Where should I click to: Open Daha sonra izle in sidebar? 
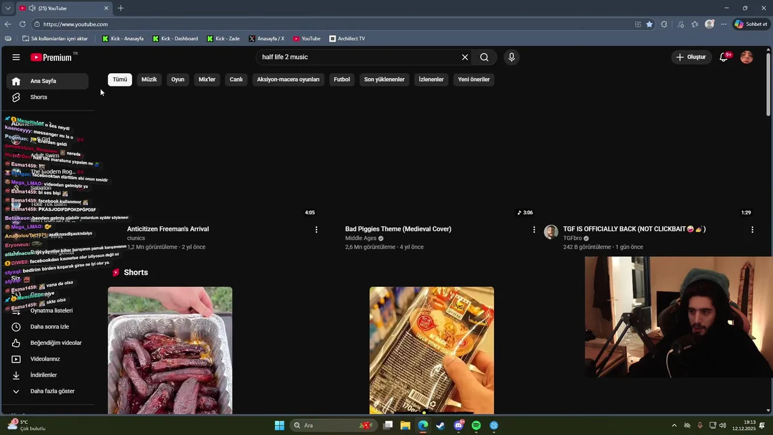(x=48, y=327)
